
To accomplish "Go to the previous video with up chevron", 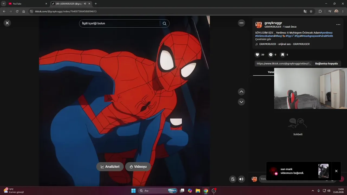I will (242, 92).
